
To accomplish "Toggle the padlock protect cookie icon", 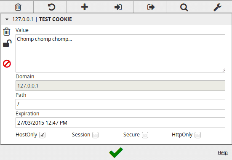I will [7, 43].
